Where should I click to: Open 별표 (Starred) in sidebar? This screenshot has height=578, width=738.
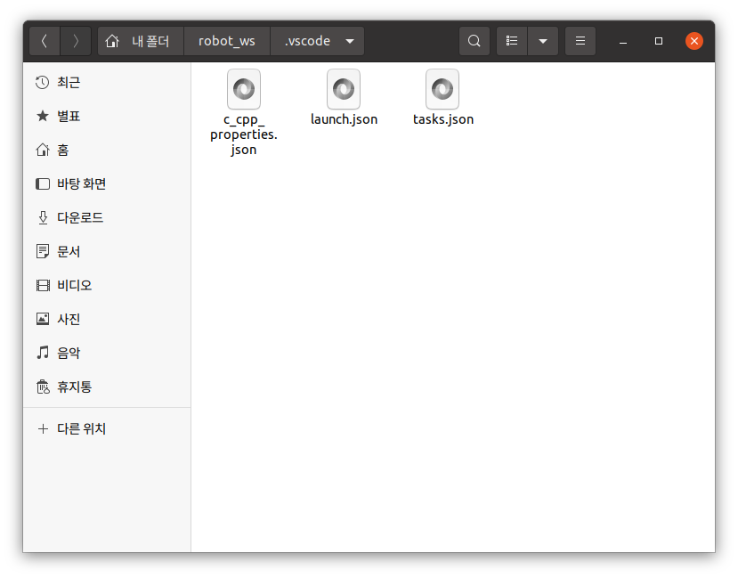click(107, 117)
